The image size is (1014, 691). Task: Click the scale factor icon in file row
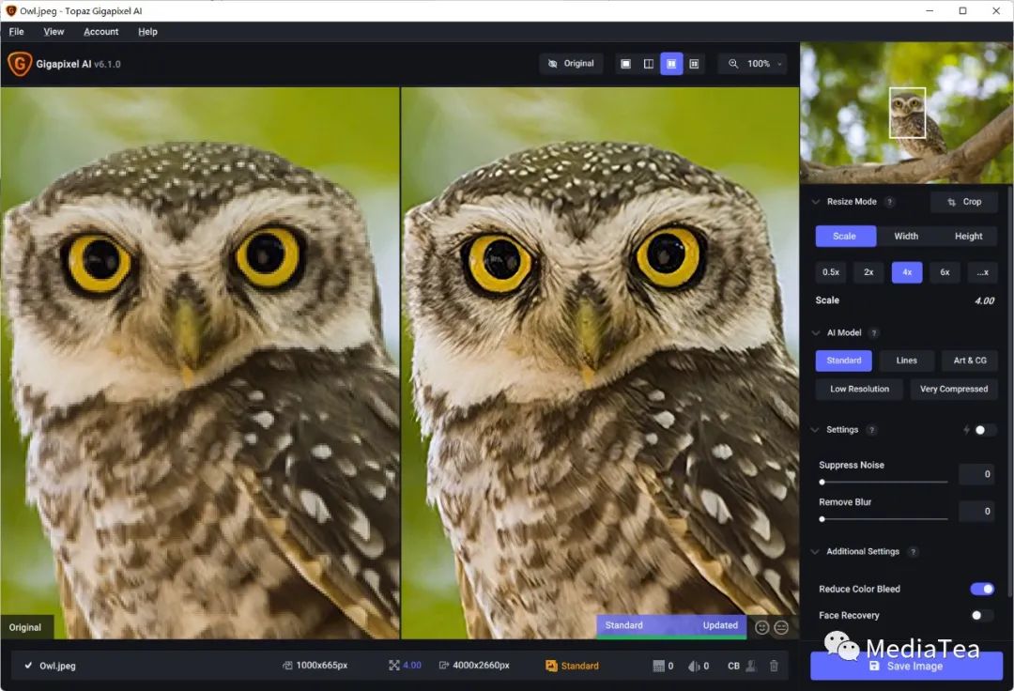click(393, 665)
